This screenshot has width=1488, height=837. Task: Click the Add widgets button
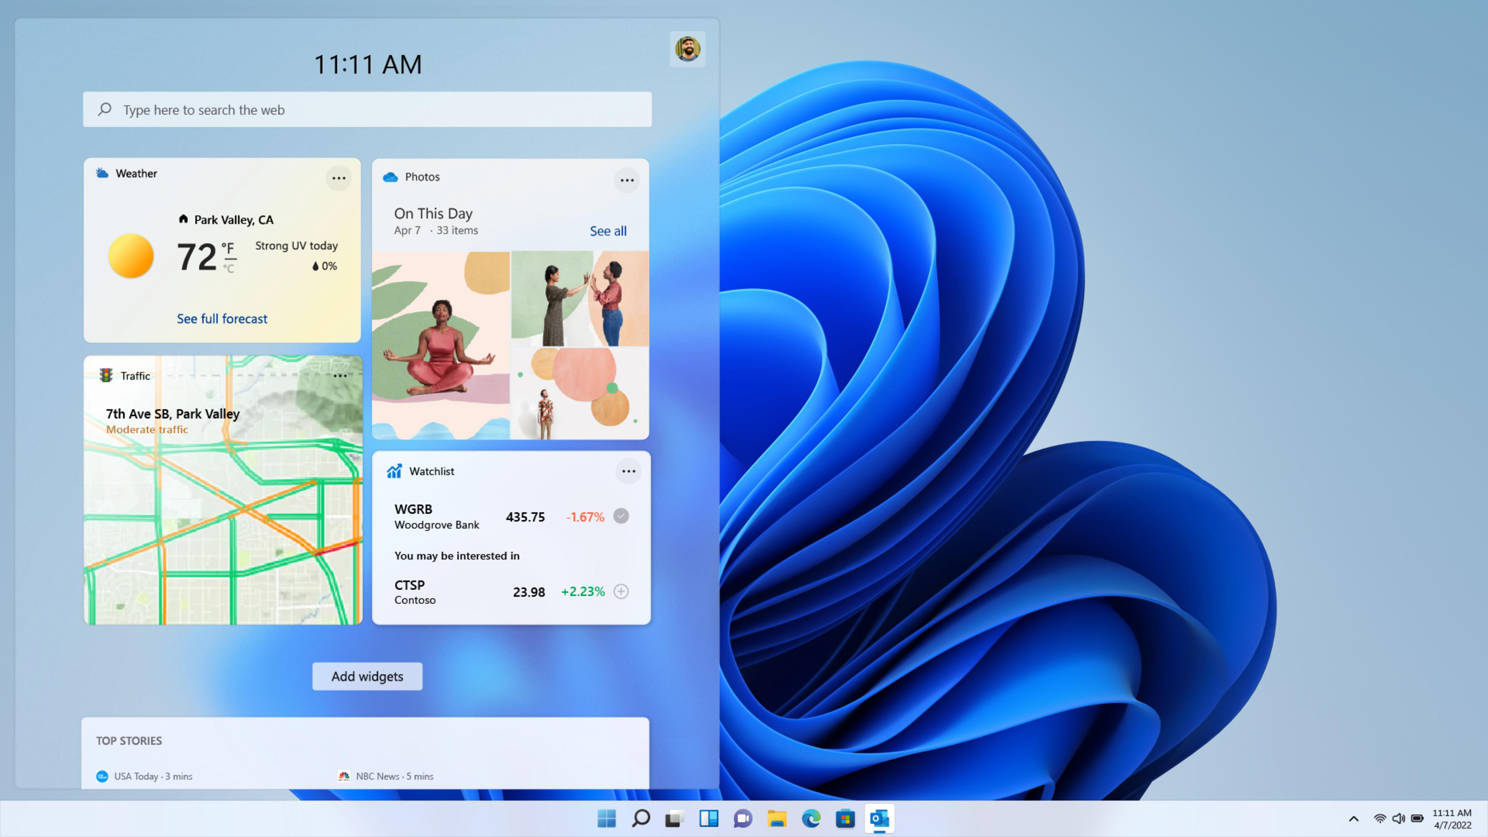(x=367, y=676)
